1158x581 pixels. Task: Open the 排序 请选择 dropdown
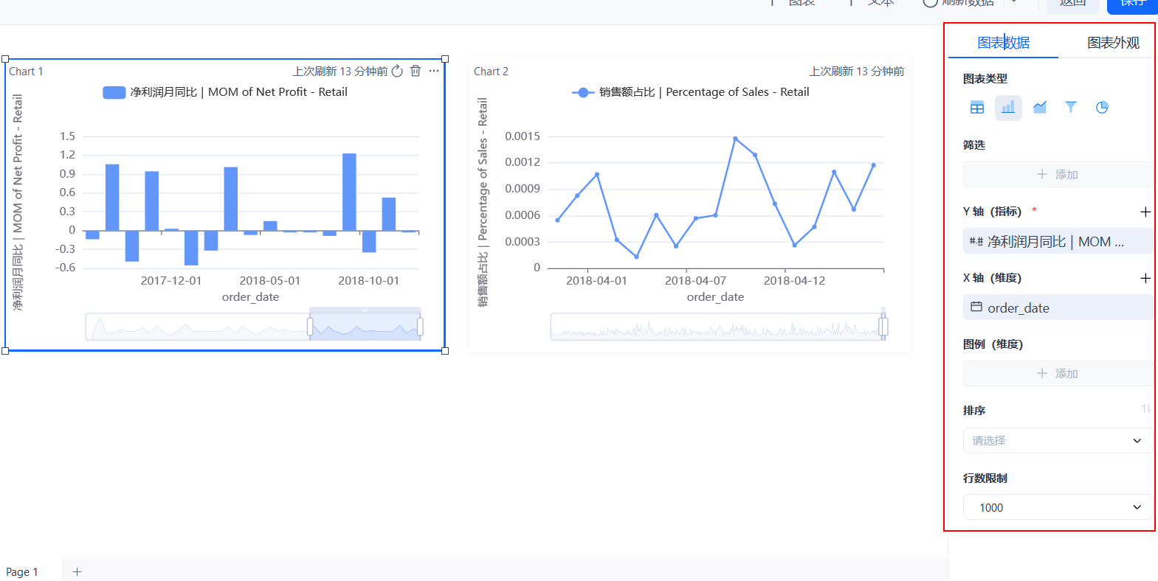pos(1057,440)
